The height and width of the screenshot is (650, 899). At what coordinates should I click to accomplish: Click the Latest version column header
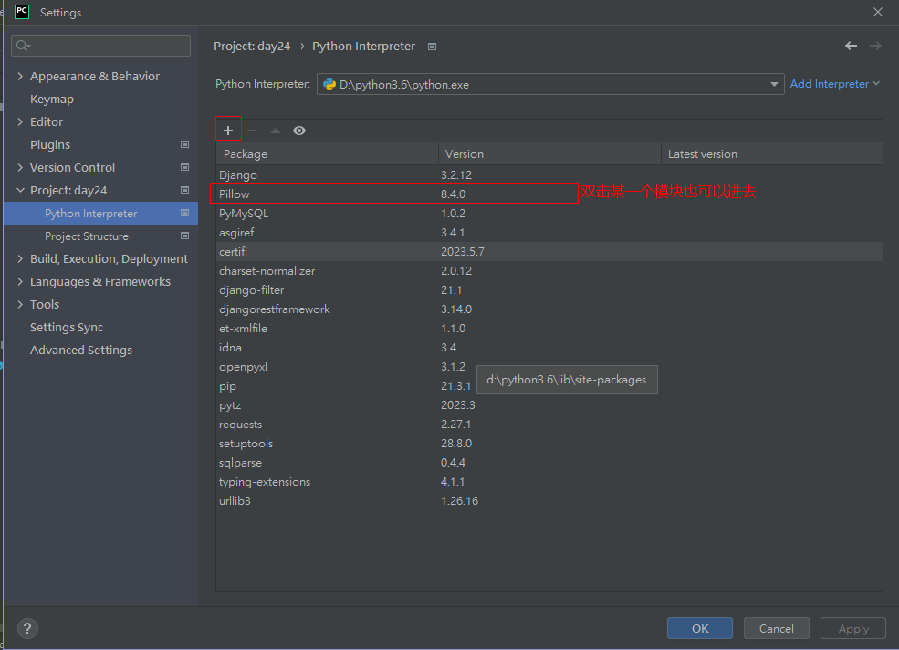click(772, 153)
